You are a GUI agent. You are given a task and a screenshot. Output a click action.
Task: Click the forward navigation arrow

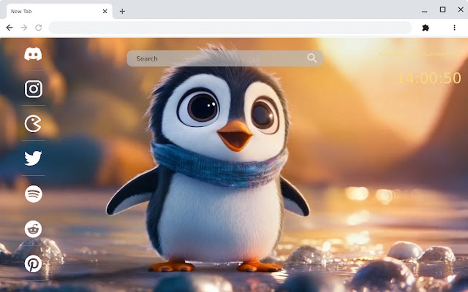pyautogui.click(x=24, y=27)
